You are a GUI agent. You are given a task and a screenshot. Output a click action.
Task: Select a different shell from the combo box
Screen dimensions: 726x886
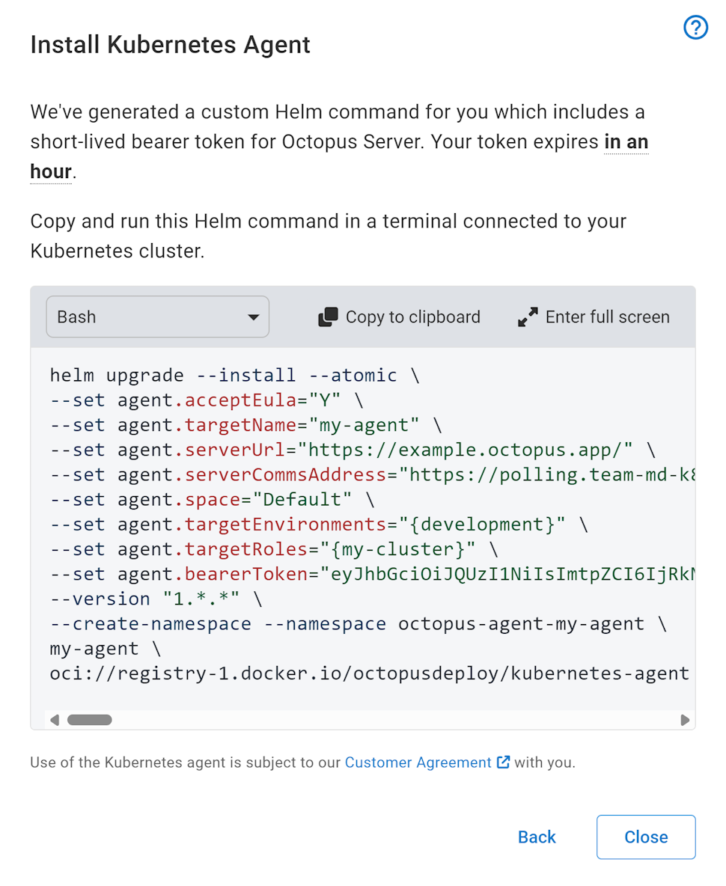(x=157, y=317)
